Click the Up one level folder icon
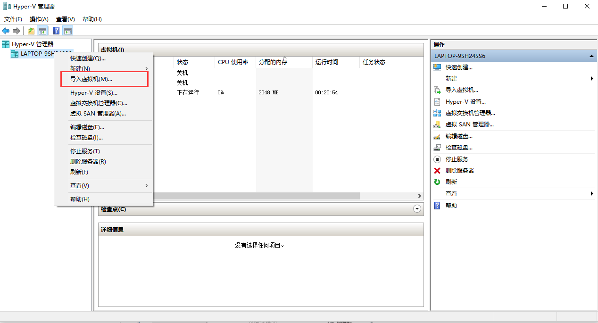 coord(31,31)
